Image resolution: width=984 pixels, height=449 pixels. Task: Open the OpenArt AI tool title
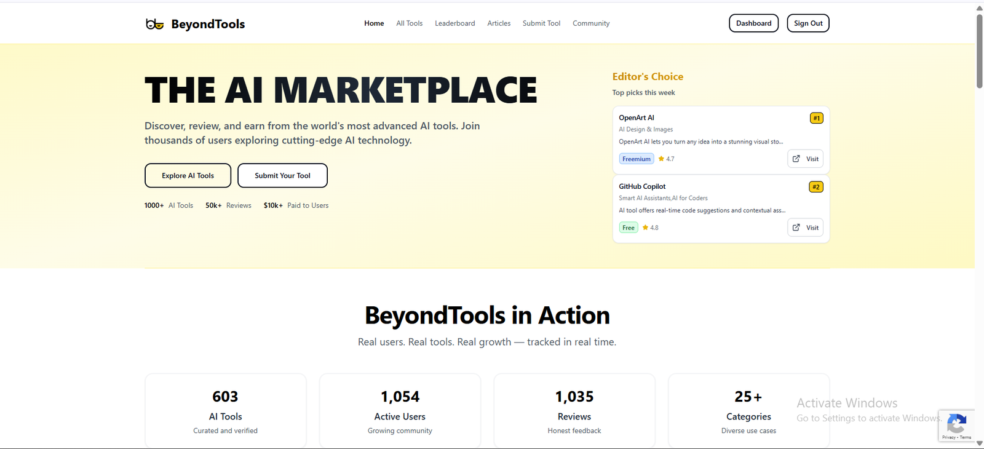tap(636, 117)
